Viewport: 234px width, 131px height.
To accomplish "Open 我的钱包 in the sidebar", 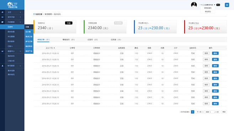I will 11,75.
